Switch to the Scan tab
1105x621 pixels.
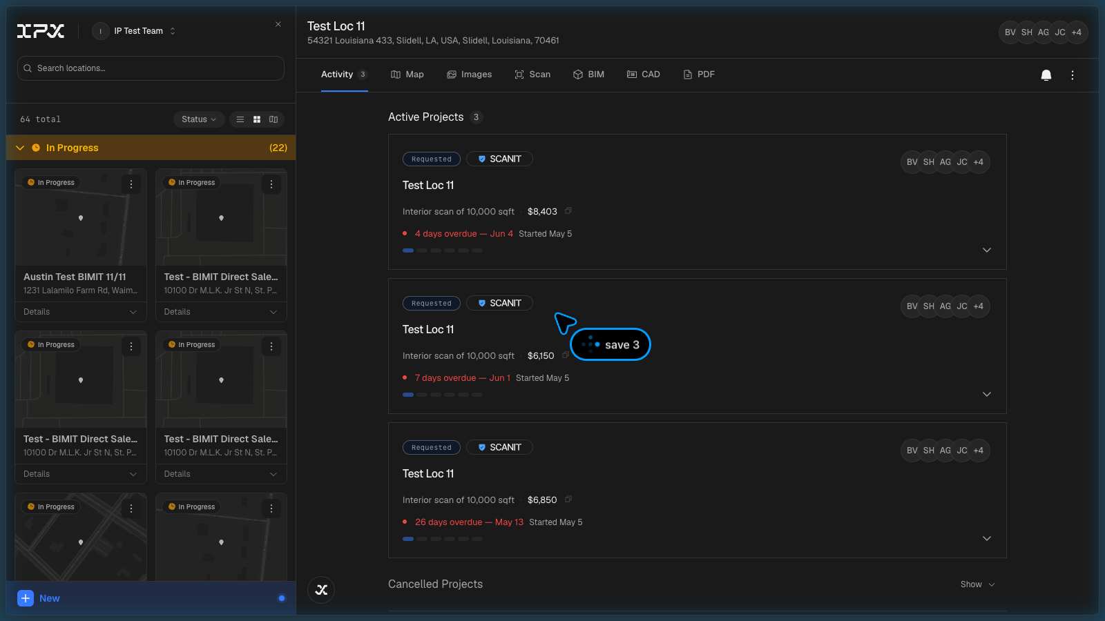pyautogui.click(x=532, y=75)
